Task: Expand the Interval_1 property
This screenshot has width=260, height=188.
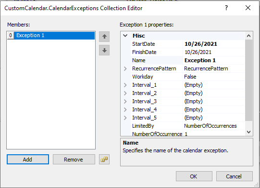Action: point(125,85)
